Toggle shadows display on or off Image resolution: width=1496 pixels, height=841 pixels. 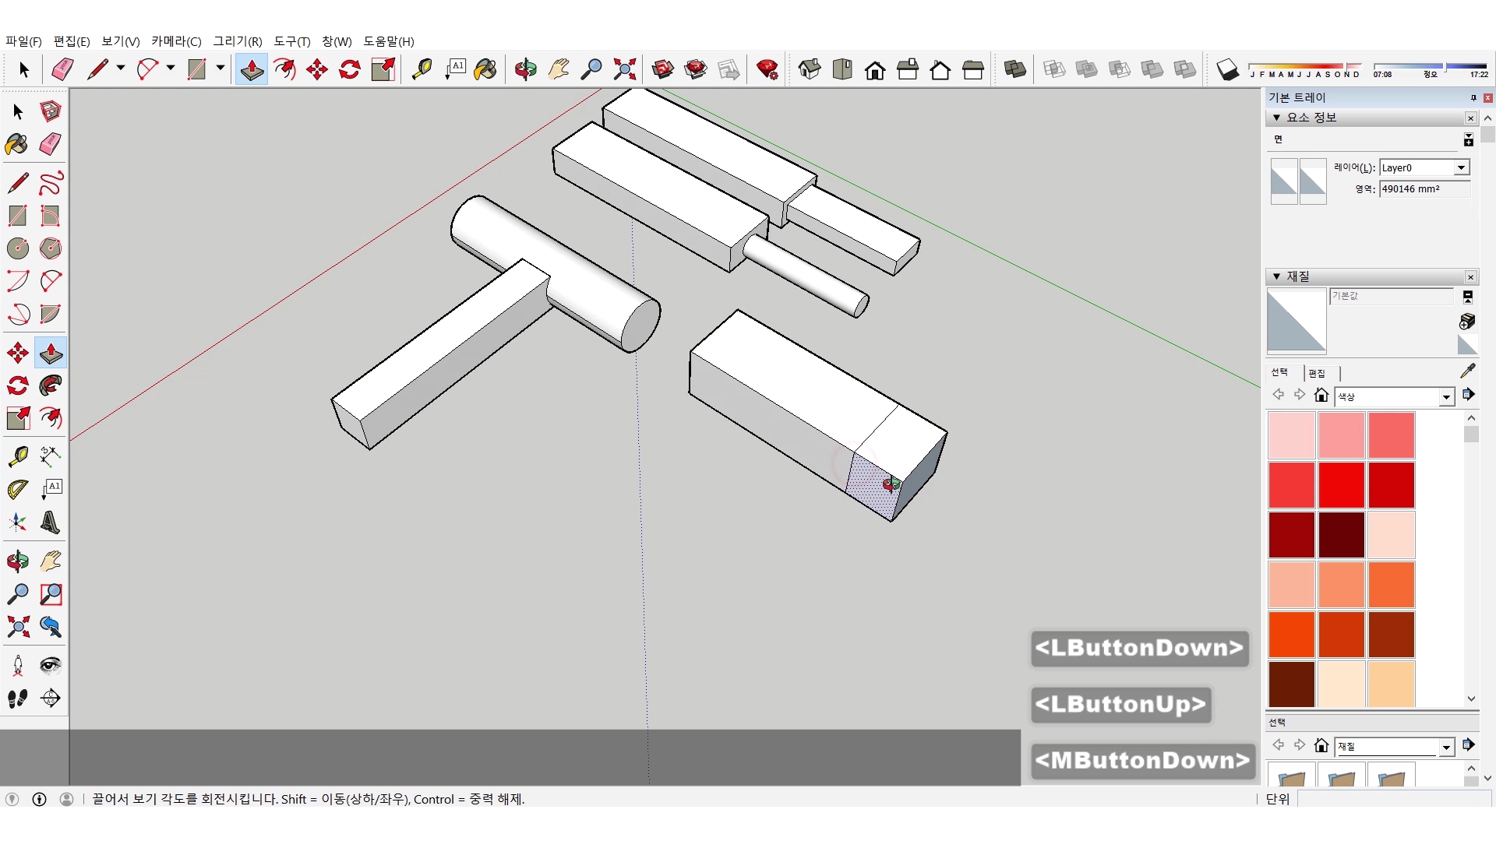tap(1227, 70)
